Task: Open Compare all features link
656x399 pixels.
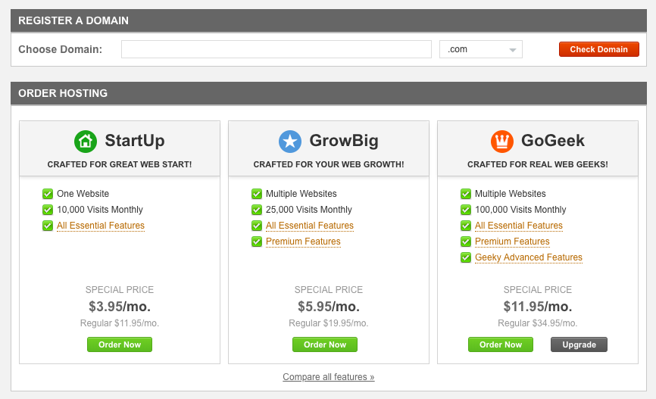Action: (329, 377)
